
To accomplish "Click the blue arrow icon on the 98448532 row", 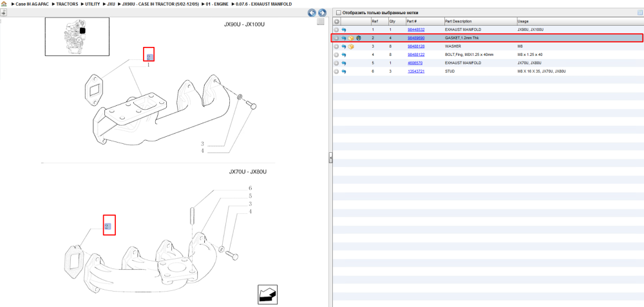I will [x=344, y=30].
